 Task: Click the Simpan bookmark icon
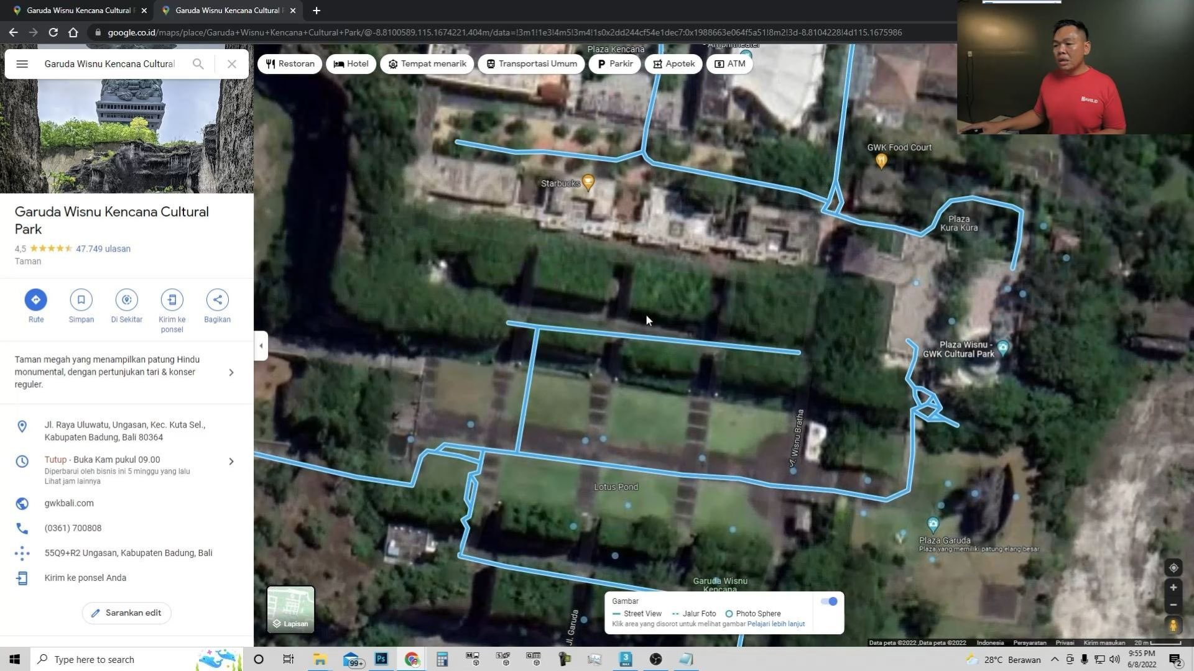coord(81,300)
